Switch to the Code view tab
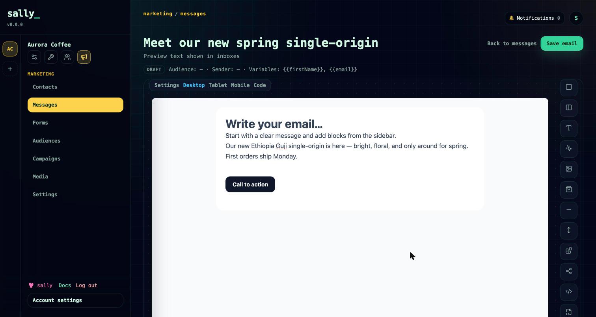Viewport: 596px width, 317px height. [260, 85]
